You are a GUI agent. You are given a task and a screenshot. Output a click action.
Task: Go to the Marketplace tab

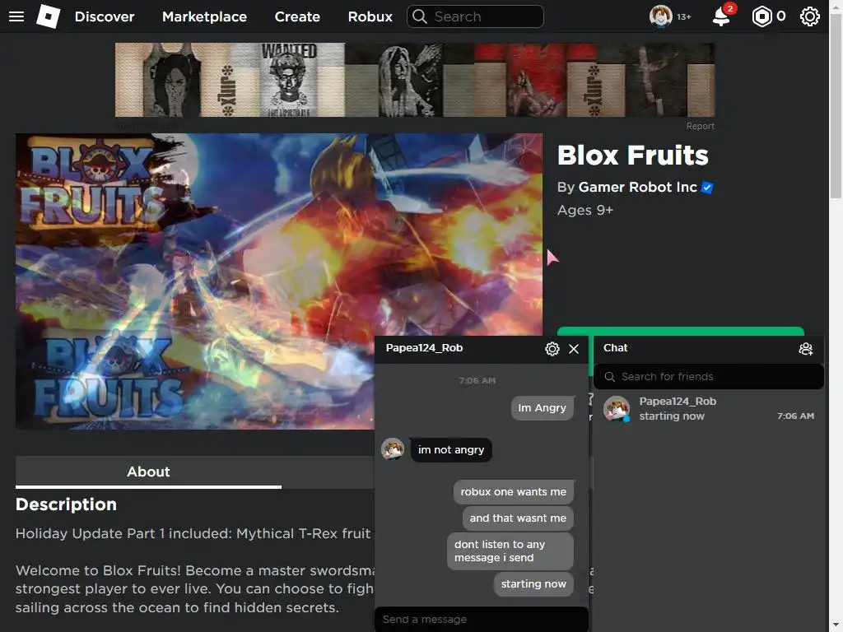pos(204,16)
